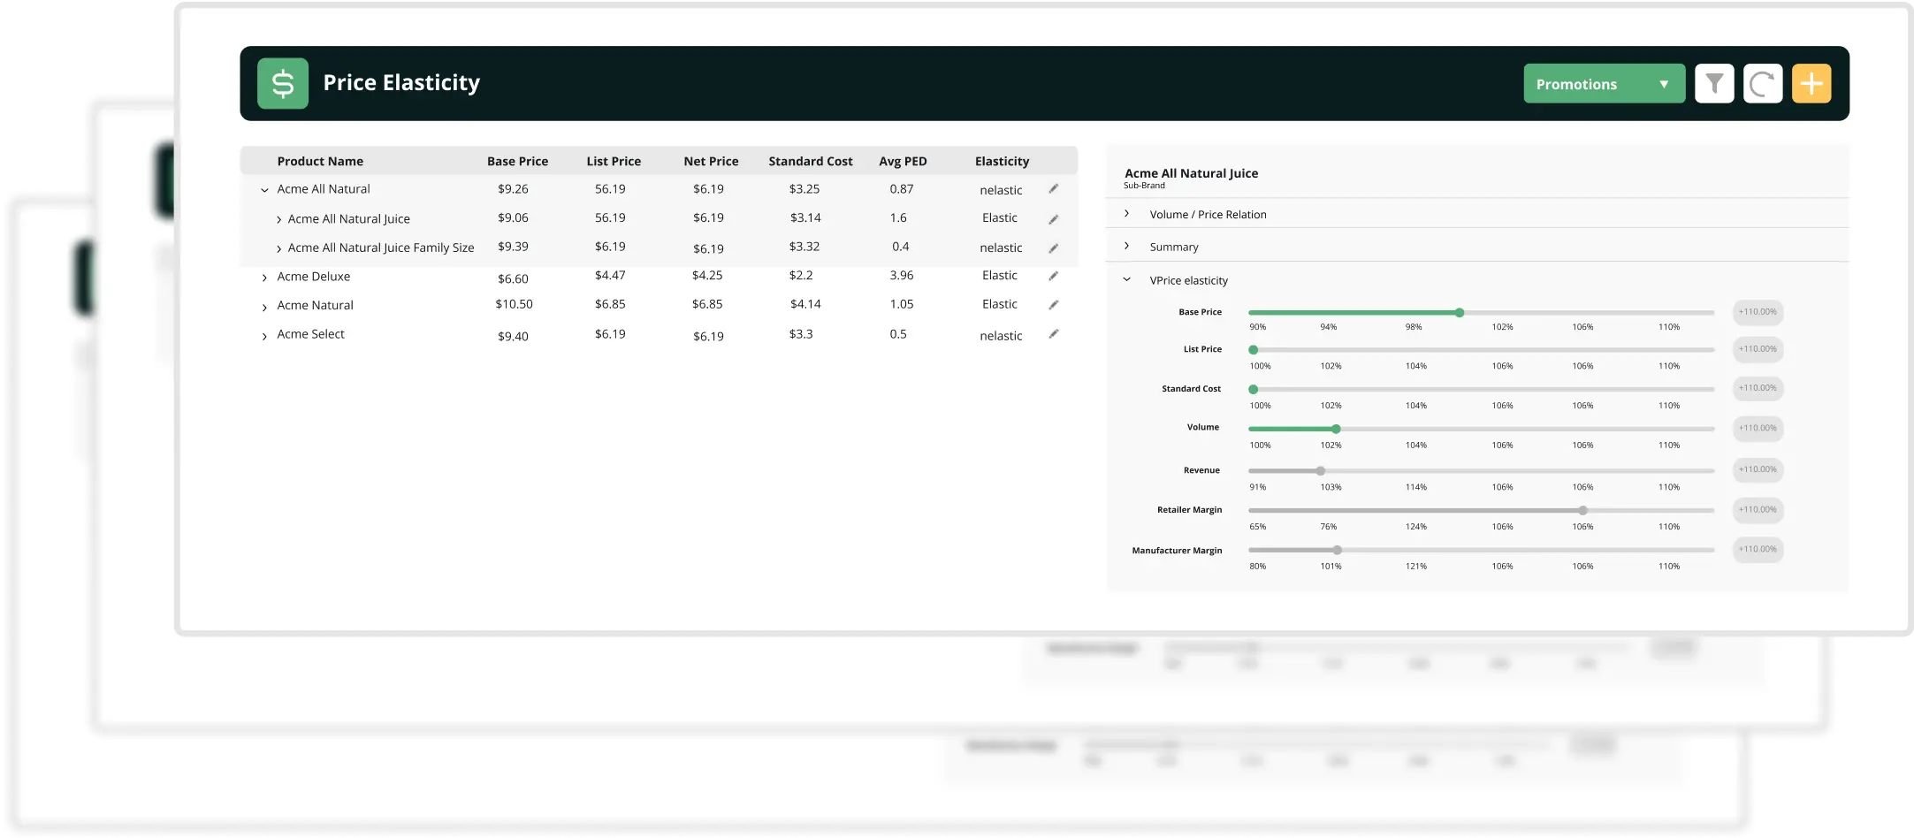Expand the Acme Deluxe row

click(x=264, y=278)
